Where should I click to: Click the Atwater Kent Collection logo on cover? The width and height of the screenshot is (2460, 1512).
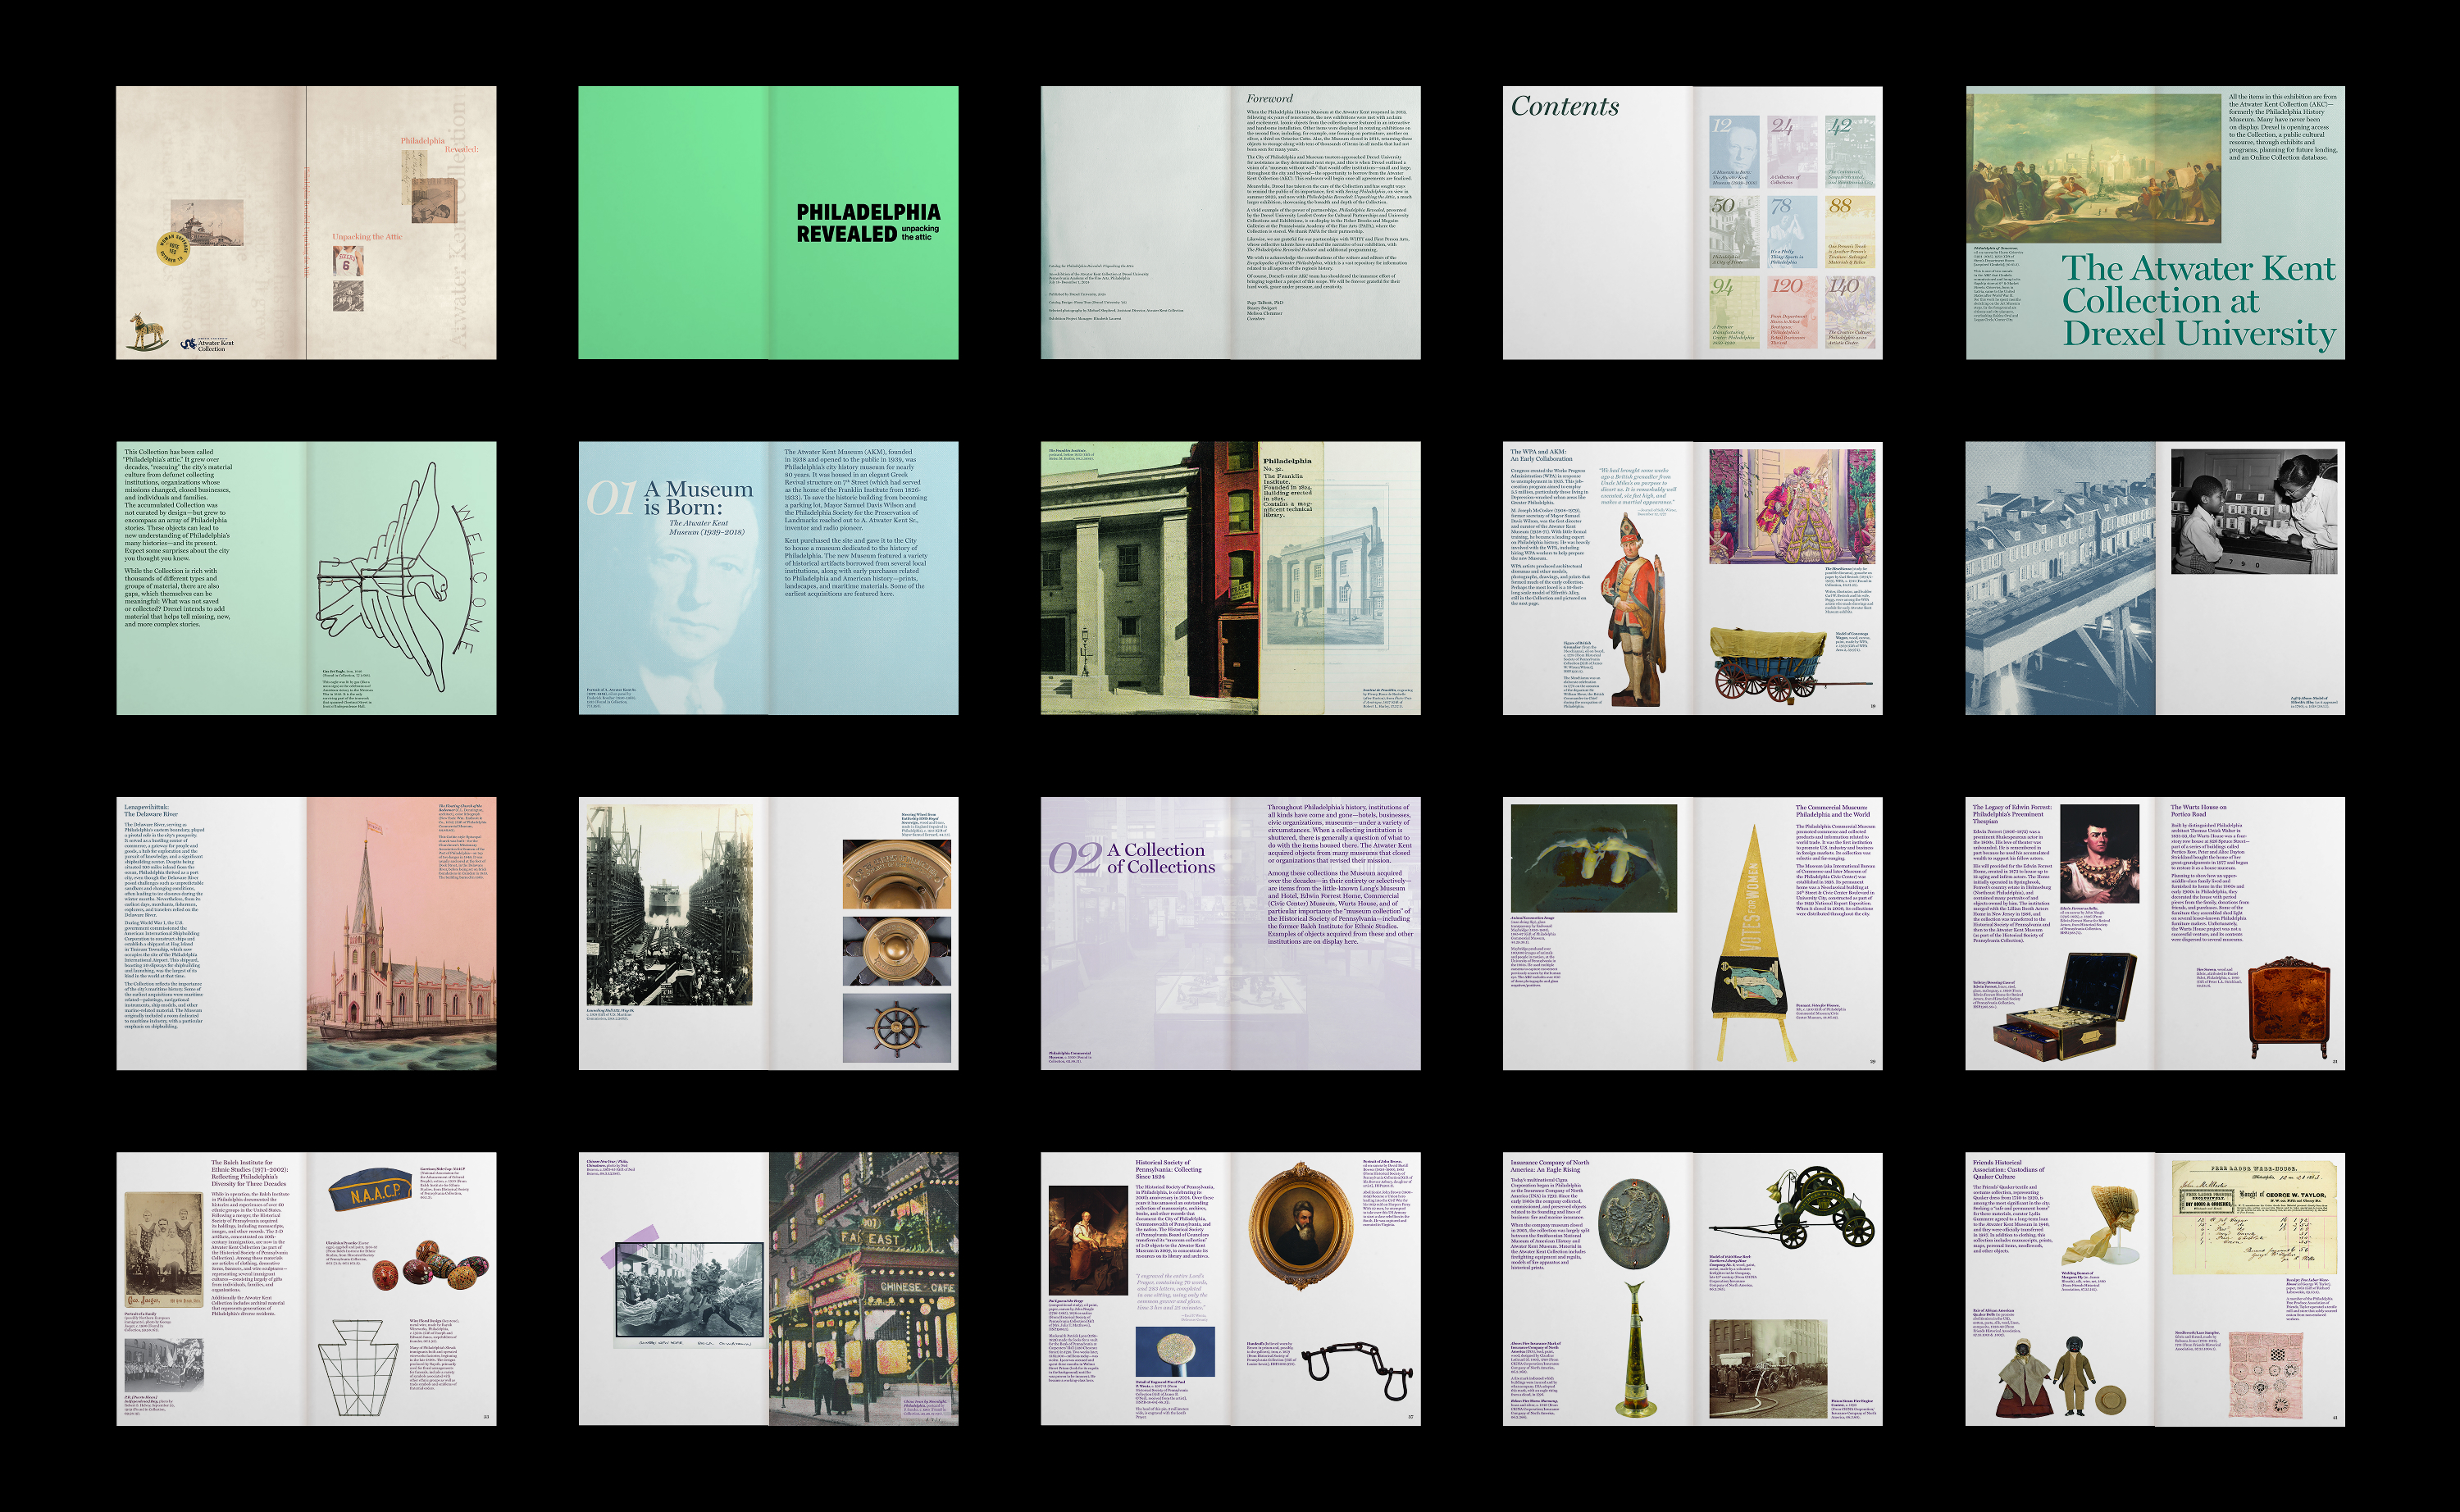pyautogui.click(x=207, y=344)
